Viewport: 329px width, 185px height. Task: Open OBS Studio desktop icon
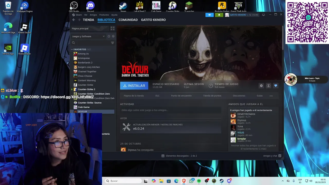74,7
